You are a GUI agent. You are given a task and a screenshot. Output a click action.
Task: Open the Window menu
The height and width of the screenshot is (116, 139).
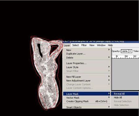point(101,45)
